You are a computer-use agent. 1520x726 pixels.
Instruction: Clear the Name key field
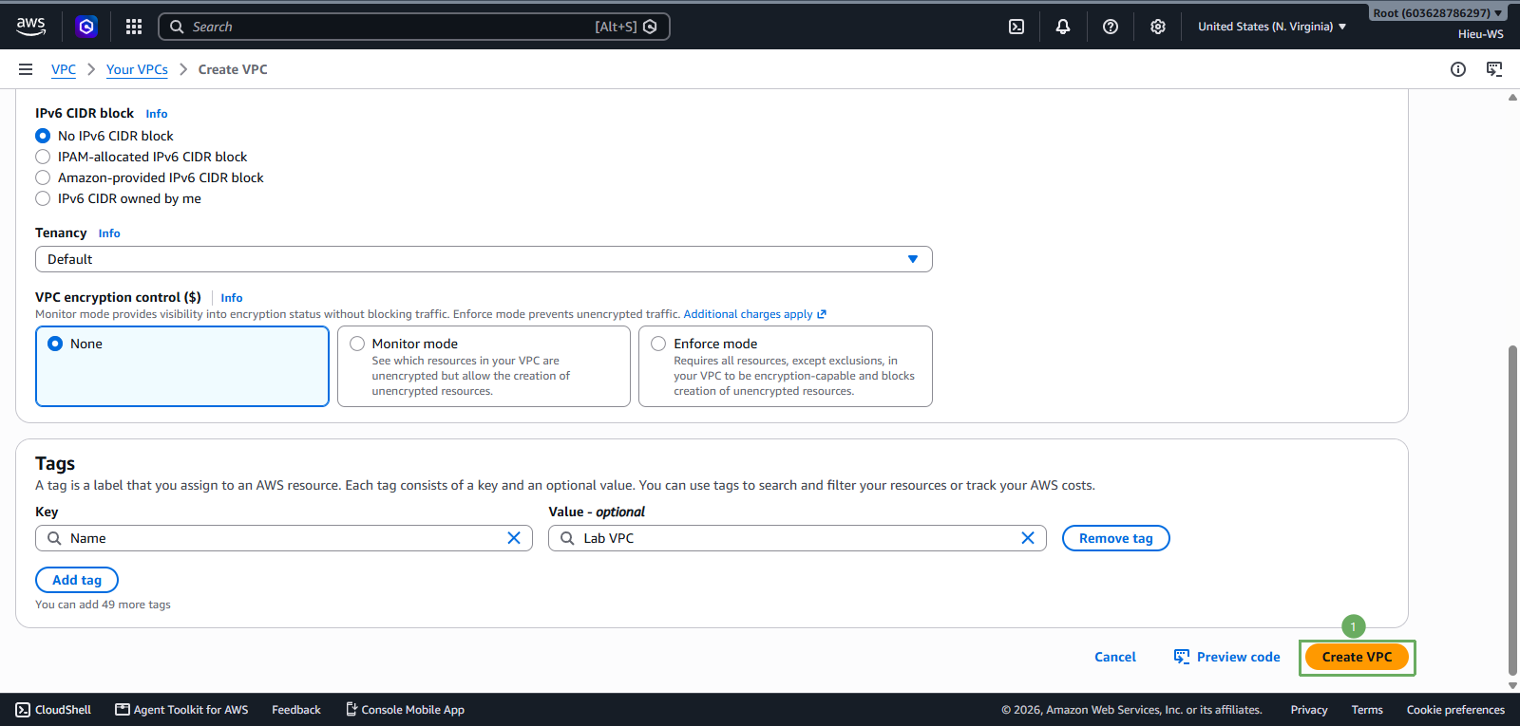click(x=514, y=538)
